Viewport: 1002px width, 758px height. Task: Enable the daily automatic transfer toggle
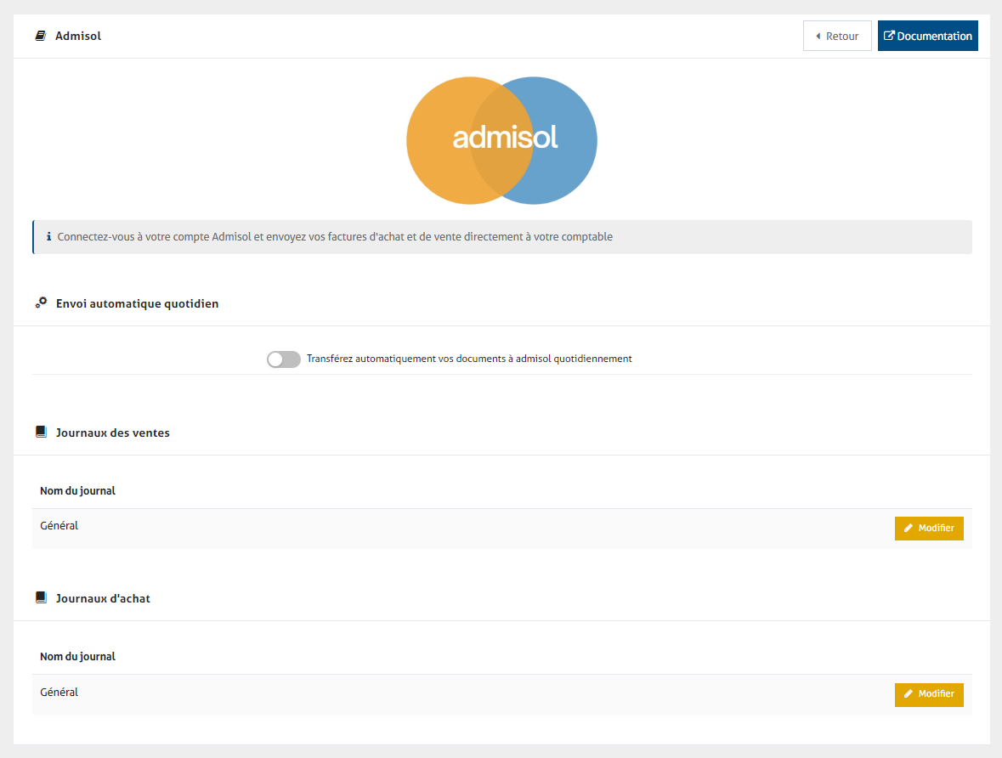(283, 359)
